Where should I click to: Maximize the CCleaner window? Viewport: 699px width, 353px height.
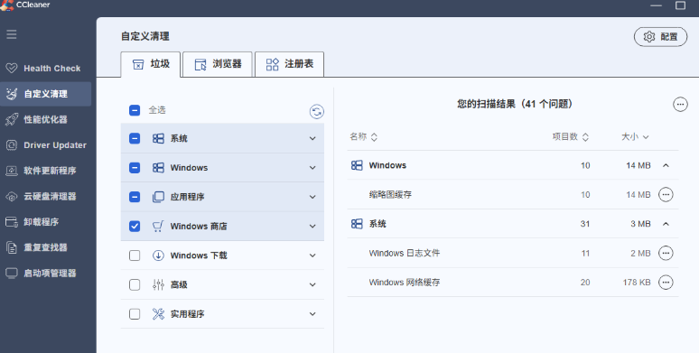(x=680, y=5)
